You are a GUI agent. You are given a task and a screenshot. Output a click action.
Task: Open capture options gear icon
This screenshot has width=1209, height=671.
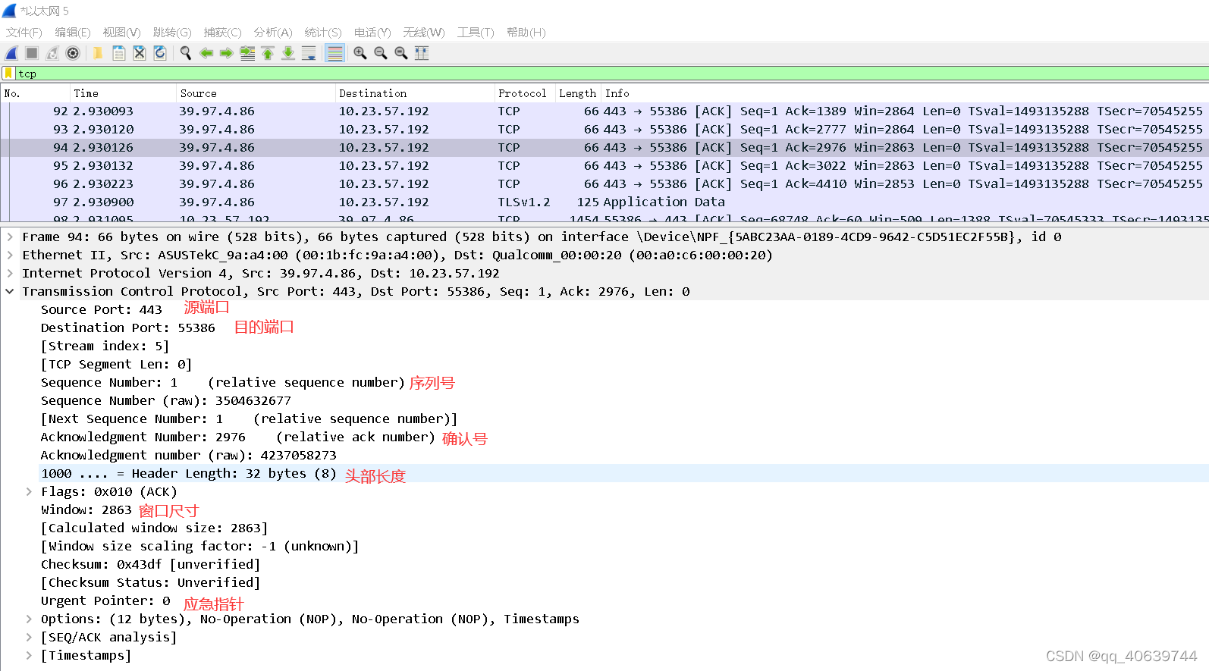pyautogui.click(x=73, y=53)
